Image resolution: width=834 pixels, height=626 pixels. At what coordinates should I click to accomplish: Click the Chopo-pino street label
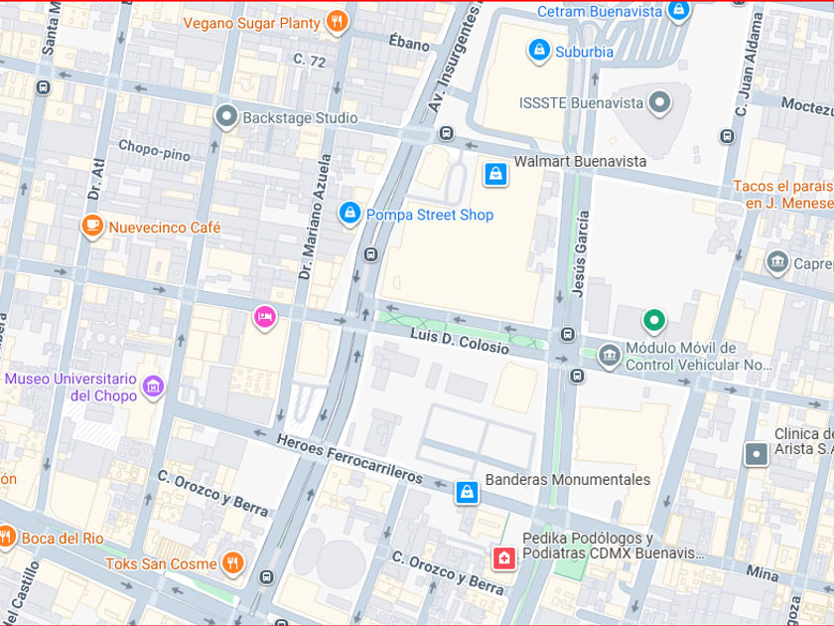pos(154,150)
